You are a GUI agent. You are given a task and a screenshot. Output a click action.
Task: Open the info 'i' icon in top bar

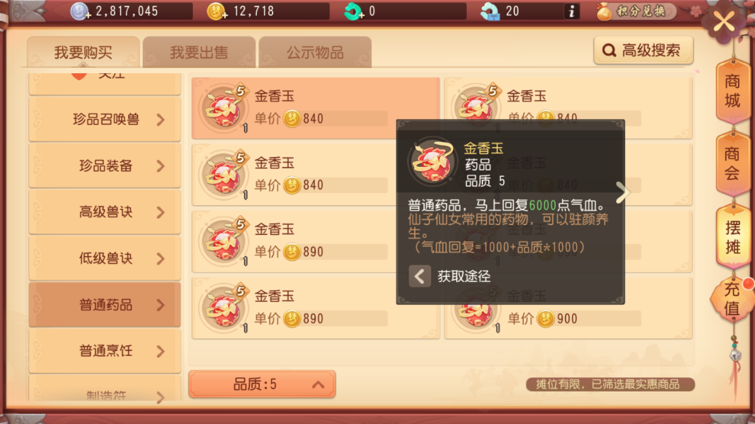[x=571, y=11]
